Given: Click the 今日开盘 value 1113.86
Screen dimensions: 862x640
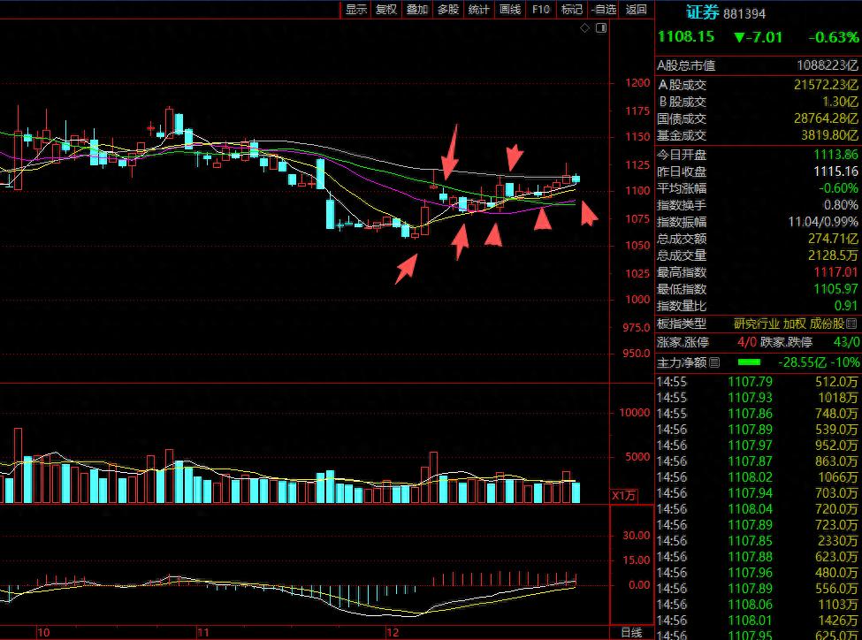Looking at the screenshot, I should point(835,155).
